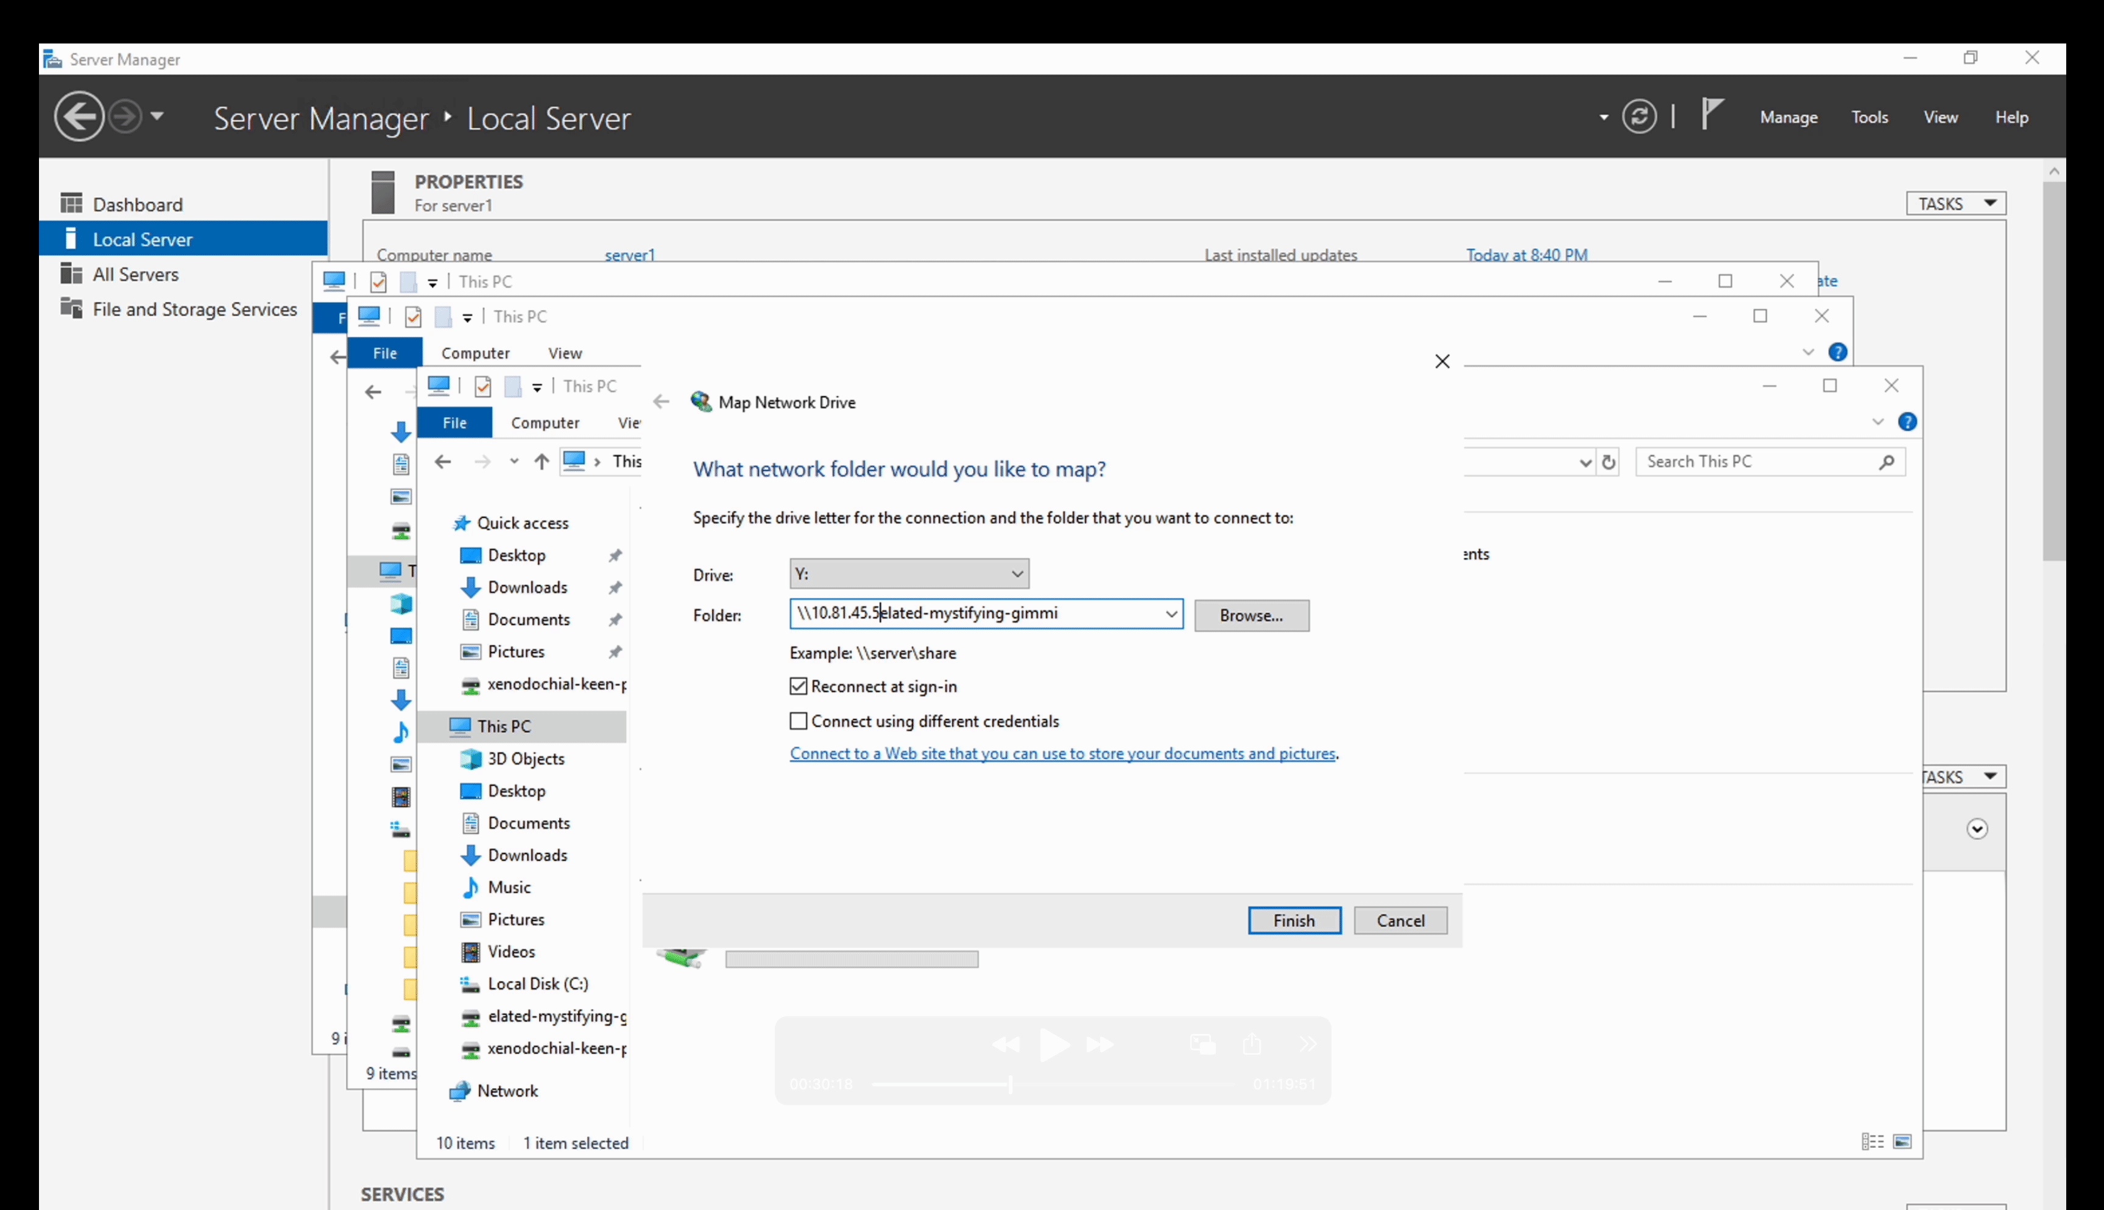
Task: Click Server Manager back arrow button
Action: (79, 116)
